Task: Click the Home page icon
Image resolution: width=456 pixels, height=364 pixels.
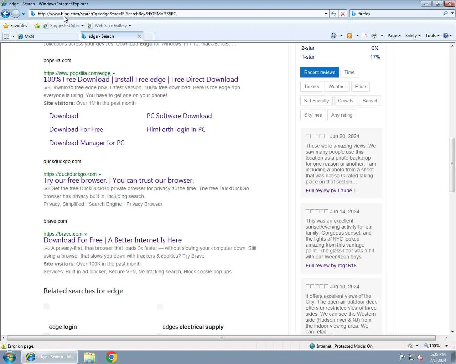Action: [x=334, y=36]
